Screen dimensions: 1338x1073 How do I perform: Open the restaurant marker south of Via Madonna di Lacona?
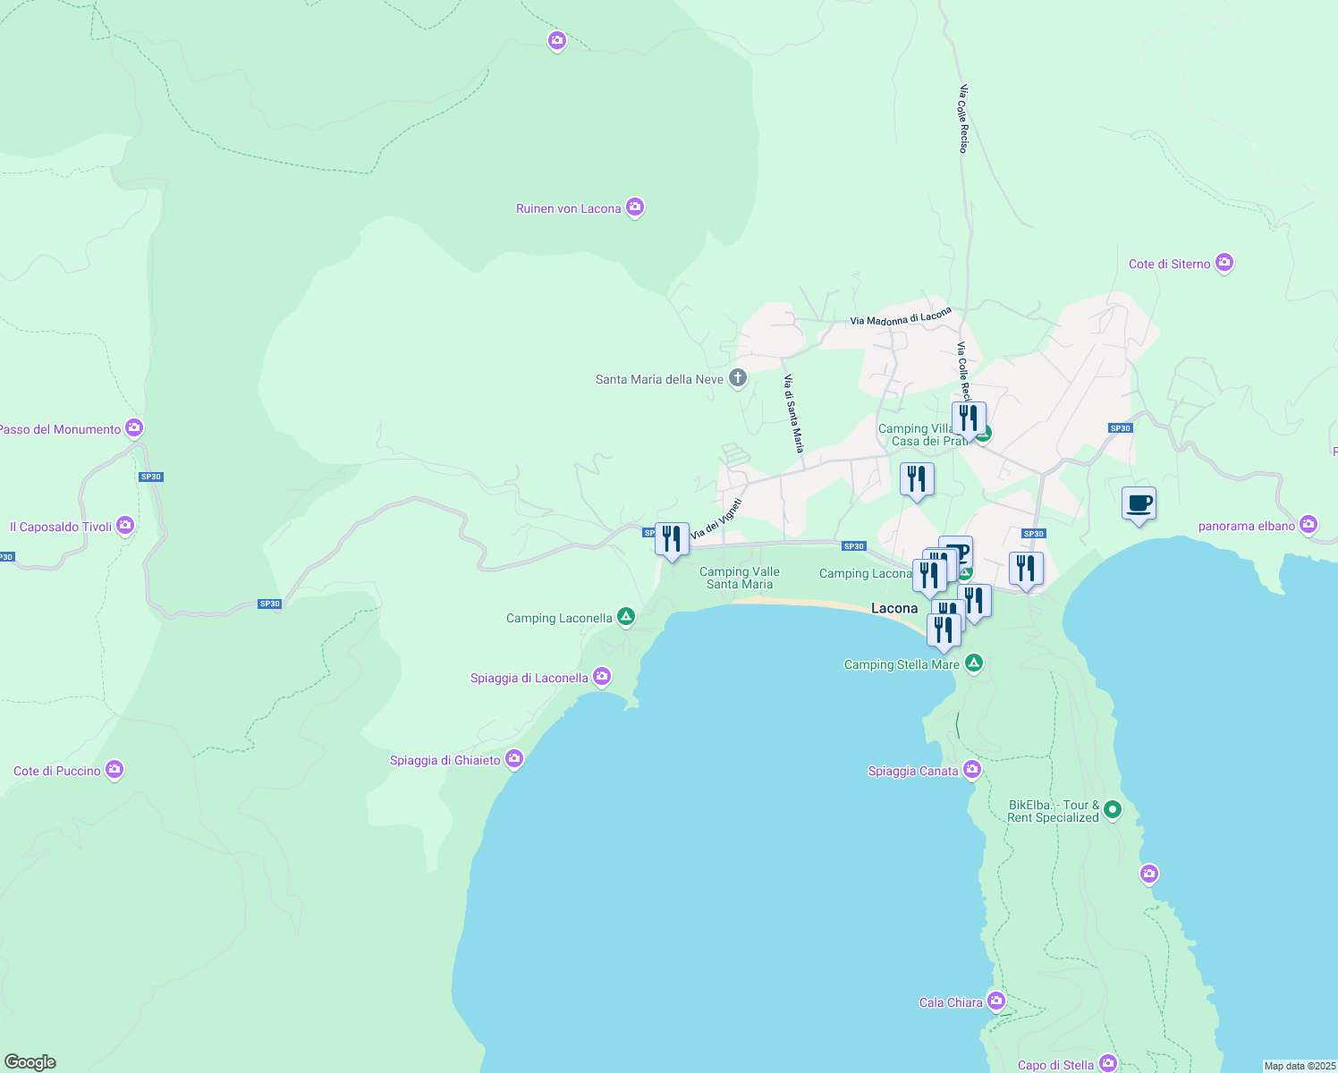click(x=917, y=481)
